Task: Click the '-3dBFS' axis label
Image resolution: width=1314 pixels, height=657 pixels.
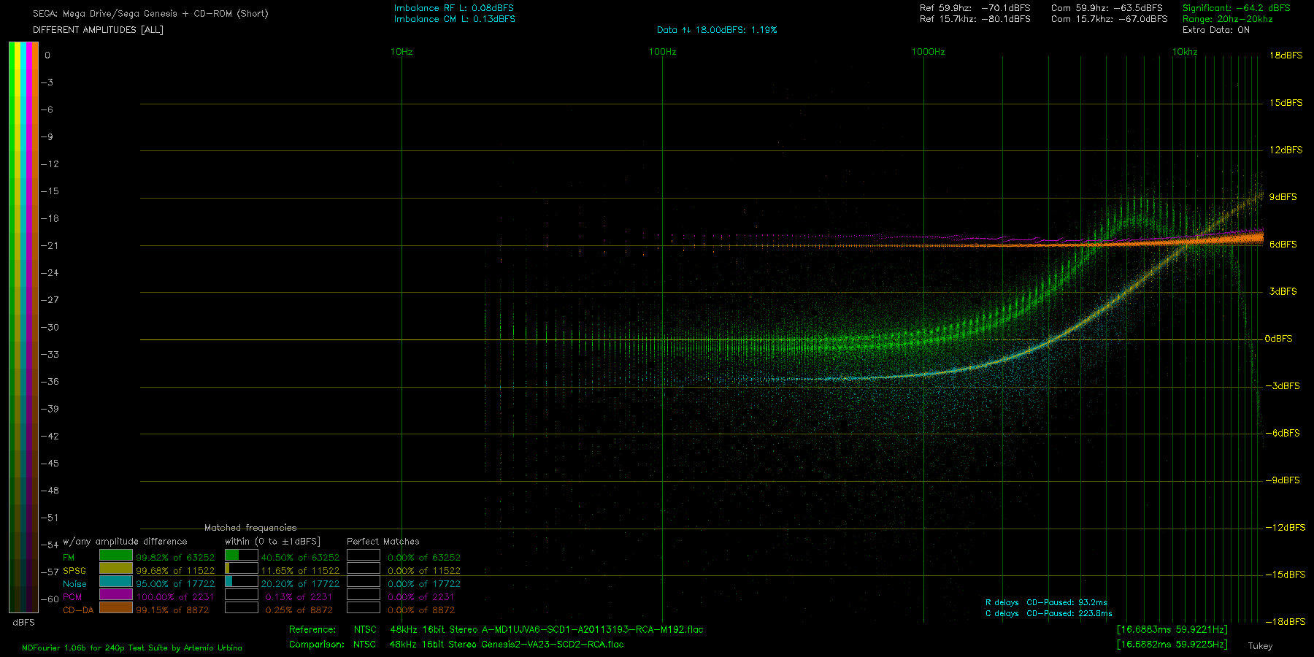Action: [1283, 386]
